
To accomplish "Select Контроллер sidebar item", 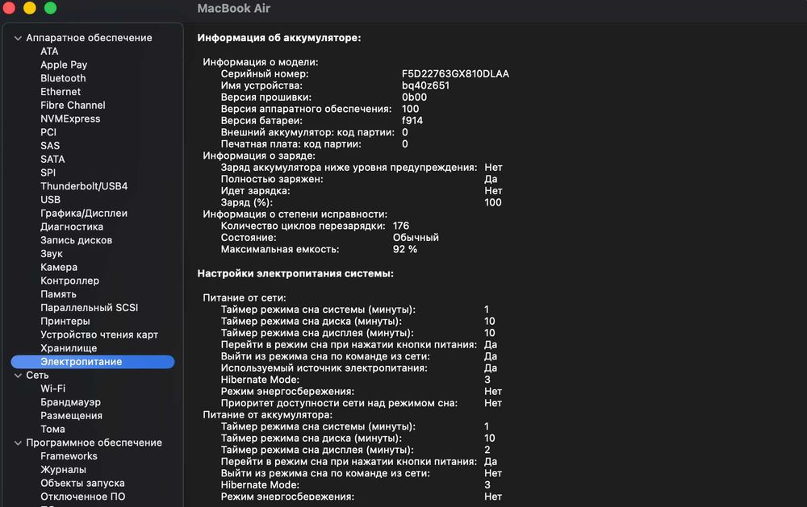I will click(x=70, y=281).
